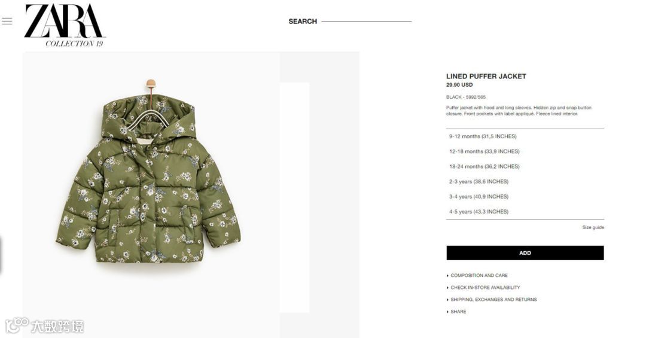Open the Size guide link
646x338 pixels.
[593, 227]
